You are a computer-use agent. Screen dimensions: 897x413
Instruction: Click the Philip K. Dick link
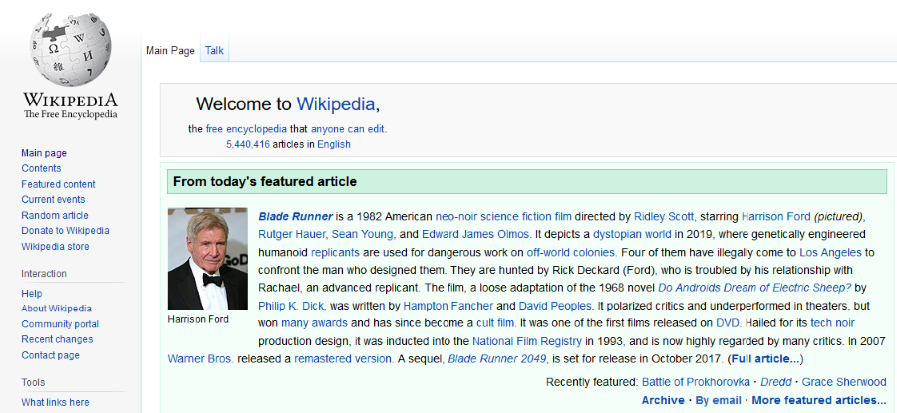coord(292,306)
